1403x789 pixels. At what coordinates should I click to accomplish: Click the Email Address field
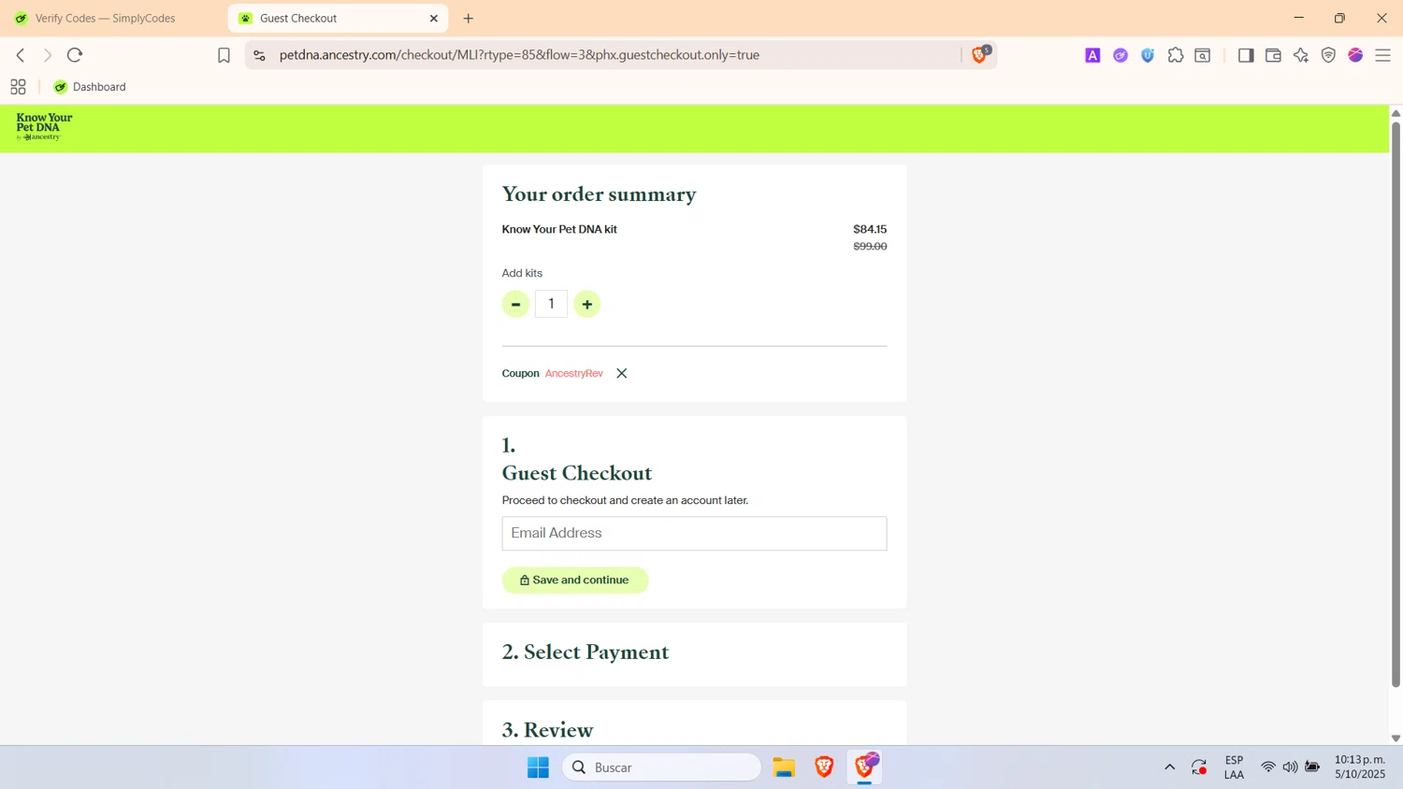click(x=694, y=534)
